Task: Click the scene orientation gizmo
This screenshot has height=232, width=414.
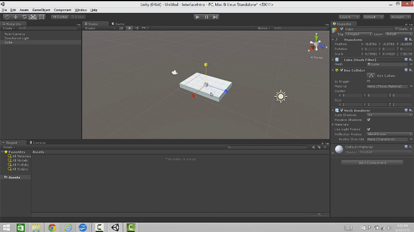Action: point(317,44)
